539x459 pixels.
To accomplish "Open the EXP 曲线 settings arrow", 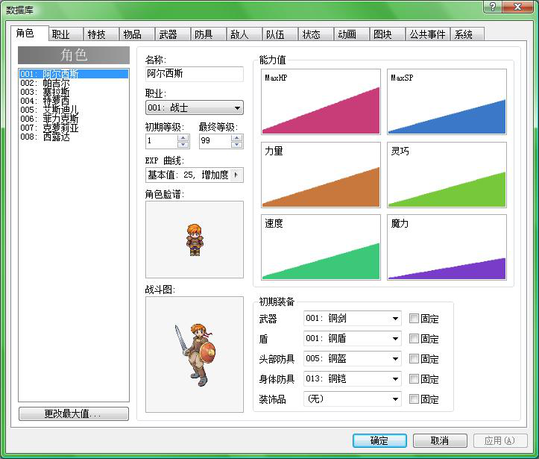I will click(236, 175).
